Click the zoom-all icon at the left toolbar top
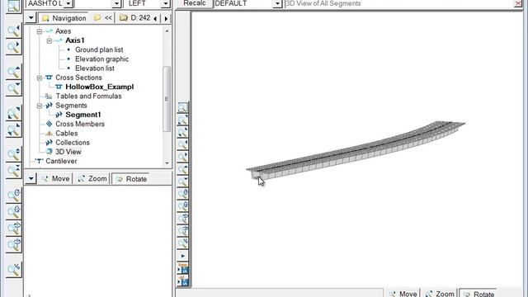Image resolution: width=528 pixels, height=297 pixels. [x=13, y=6]
